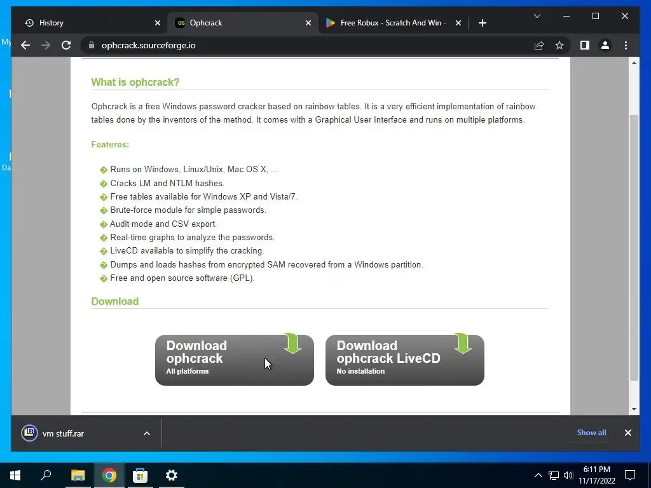Click 'Cracks LM and NTLM hashes.' text

point(167,183)
